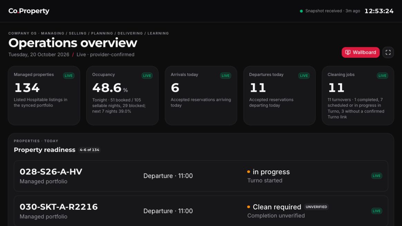Click the 12:53:24 clock
Screen dimensions: 402x226
[x=379, y=11]
